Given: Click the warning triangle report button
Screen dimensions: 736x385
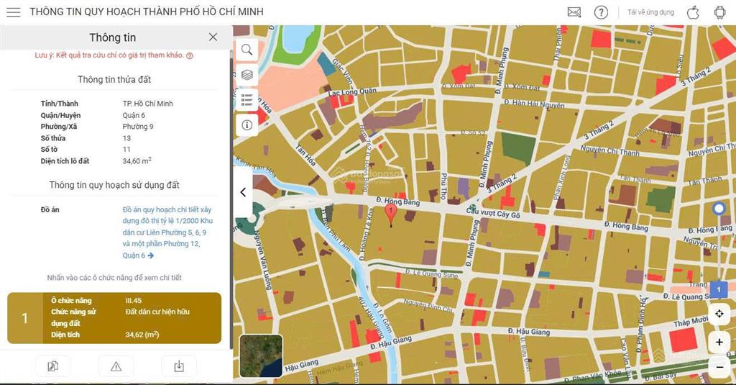Looking at the screenshot, I should (x=116, y=366).
